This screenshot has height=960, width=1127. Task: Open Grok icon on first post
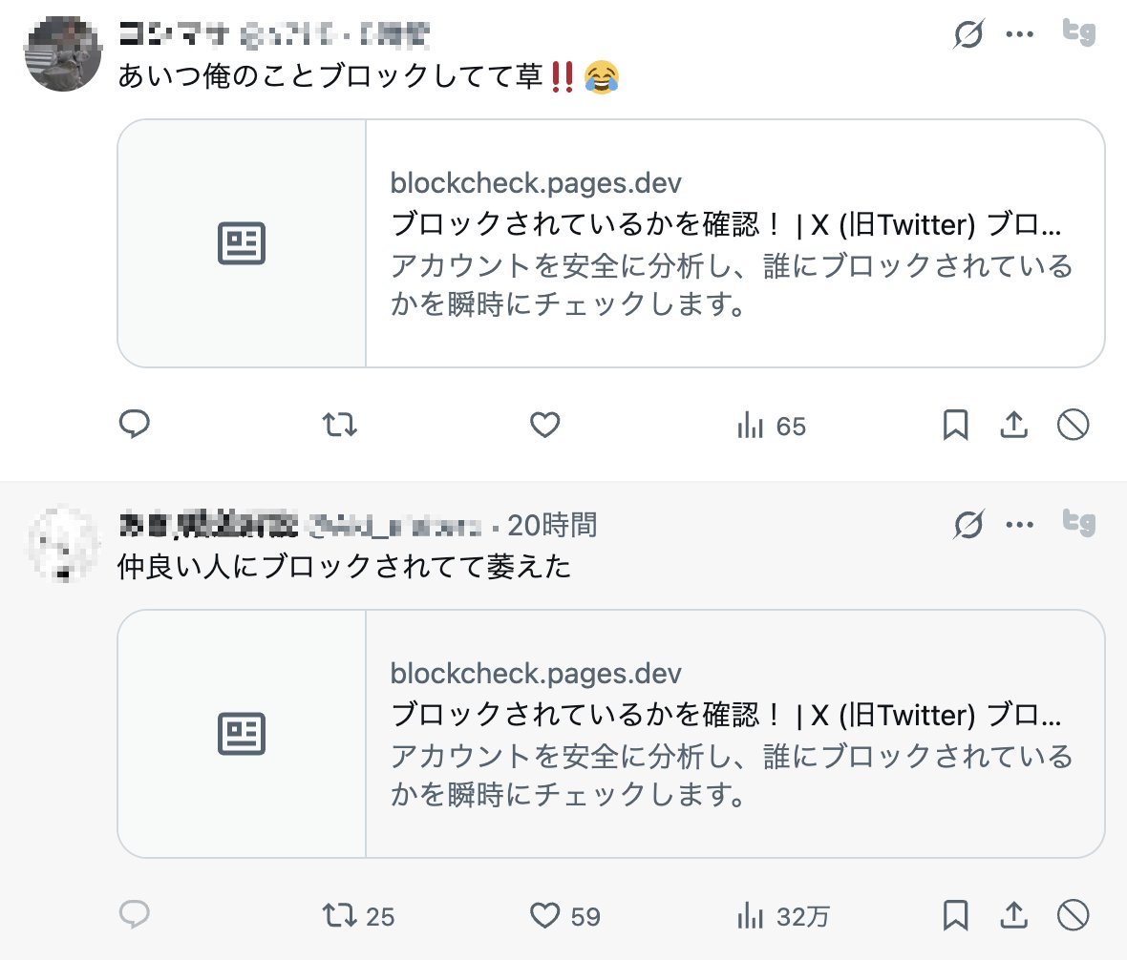(968, 35)
